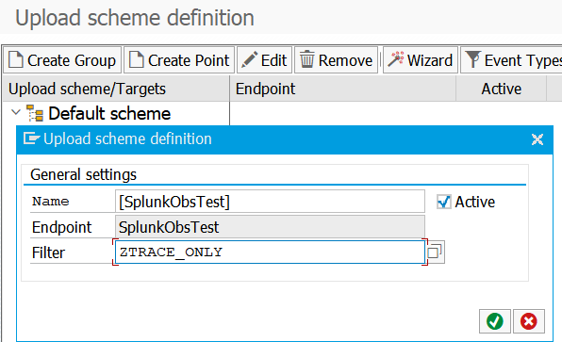Close the Upload scheme definition dialog
This screenshot has height=342, width=562.
coord(537,139)
